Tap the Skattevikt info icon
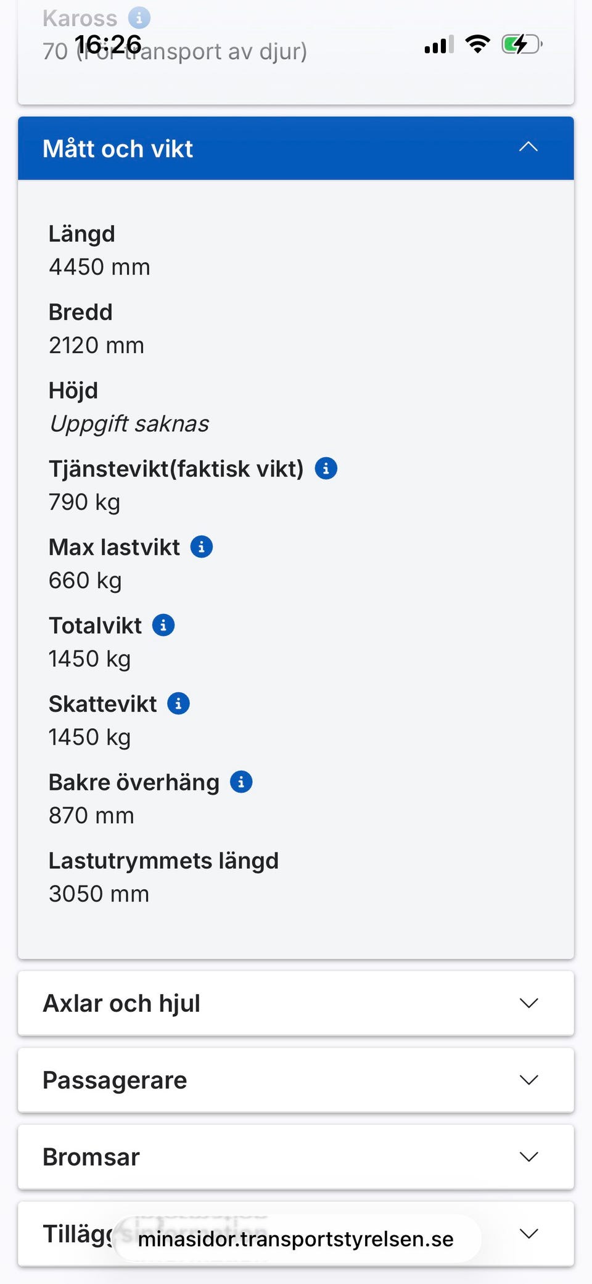Viewport: 592px width, 1284px height. (179, 703)
